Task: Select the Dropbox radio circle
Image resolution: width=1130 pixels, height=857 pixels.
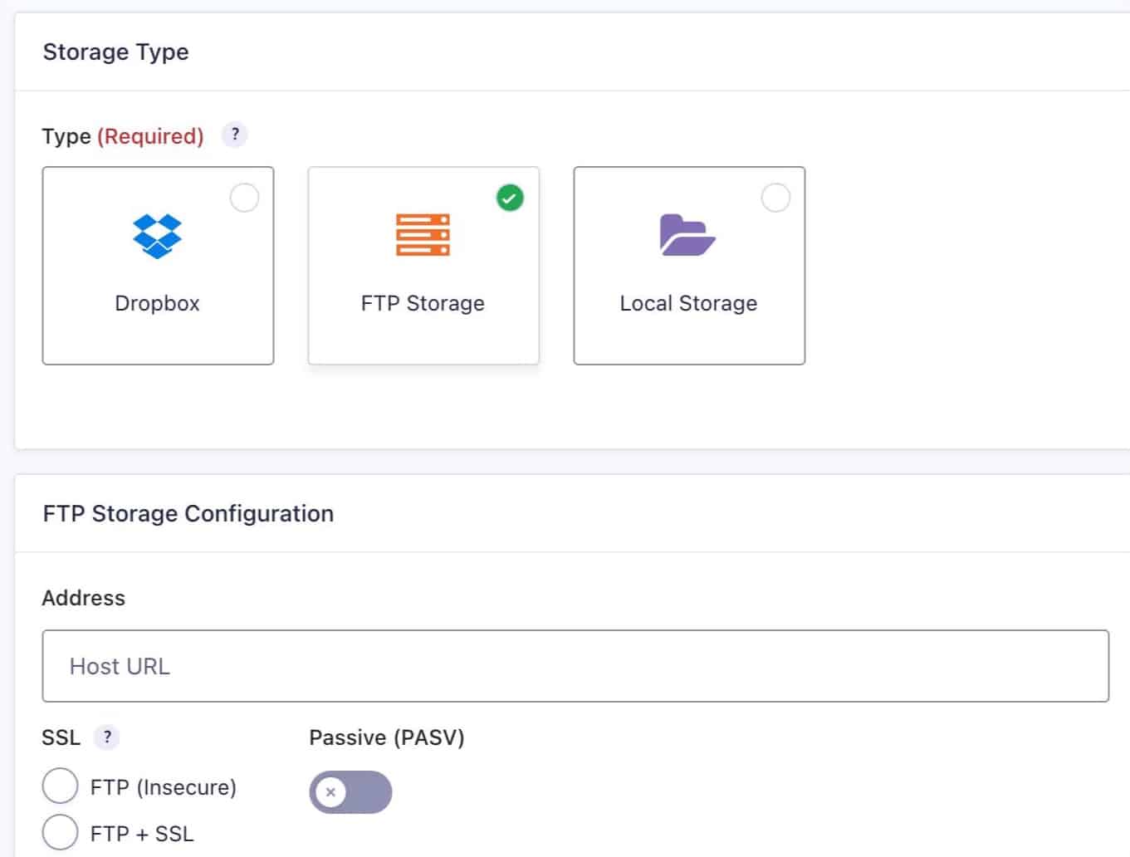Action: click(x=244, y=198)
